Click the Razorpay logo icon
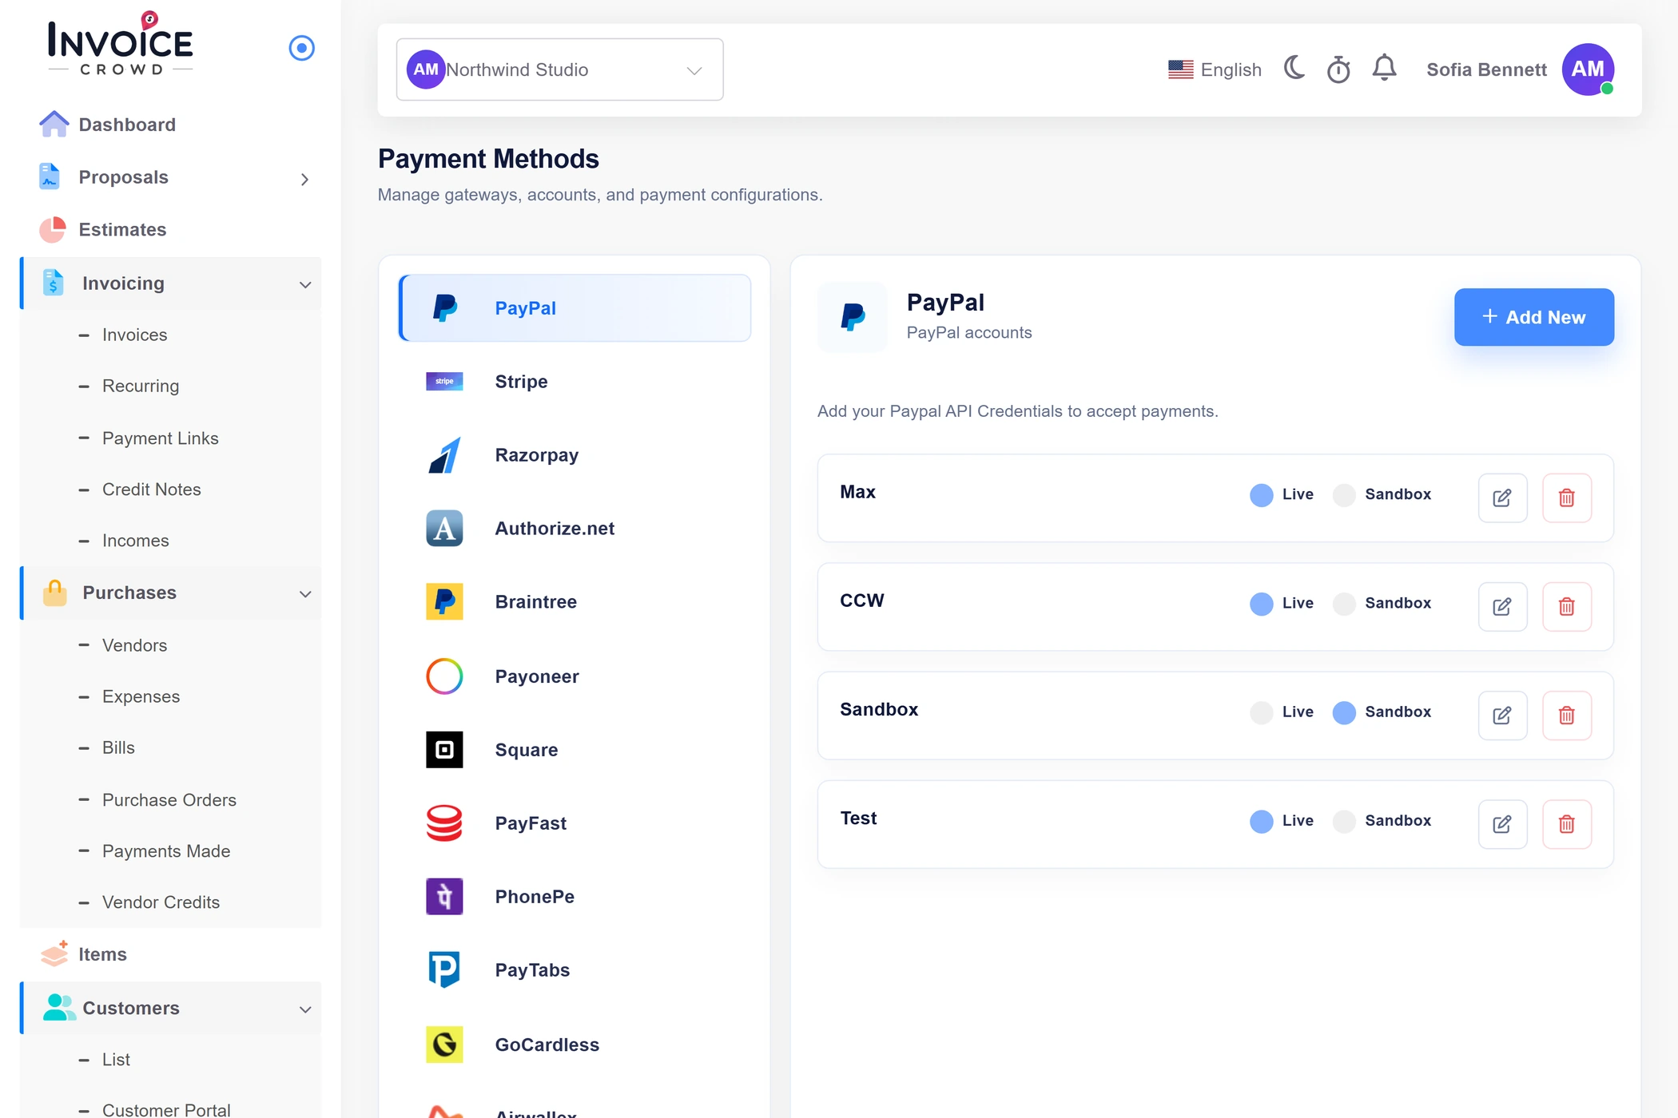 (444, 455)
